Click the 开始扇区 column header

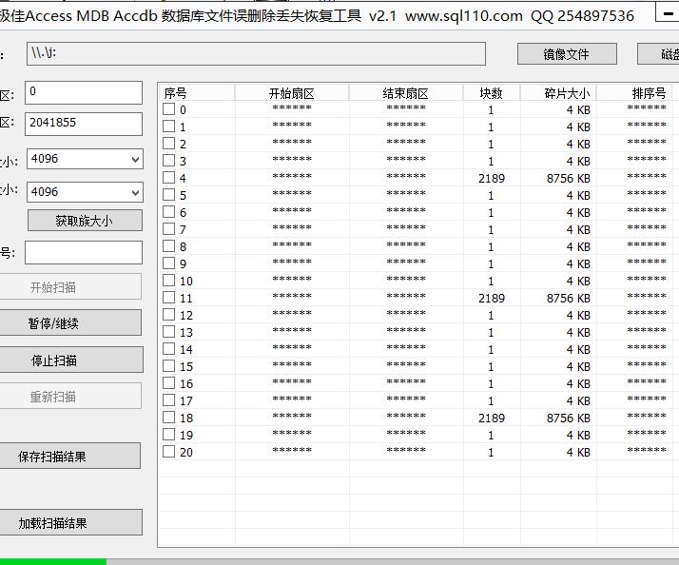291,93
